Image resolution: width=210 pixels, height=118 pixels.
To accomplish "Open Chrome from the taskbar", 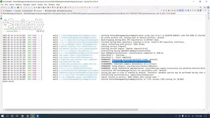I will click(28, 116).
